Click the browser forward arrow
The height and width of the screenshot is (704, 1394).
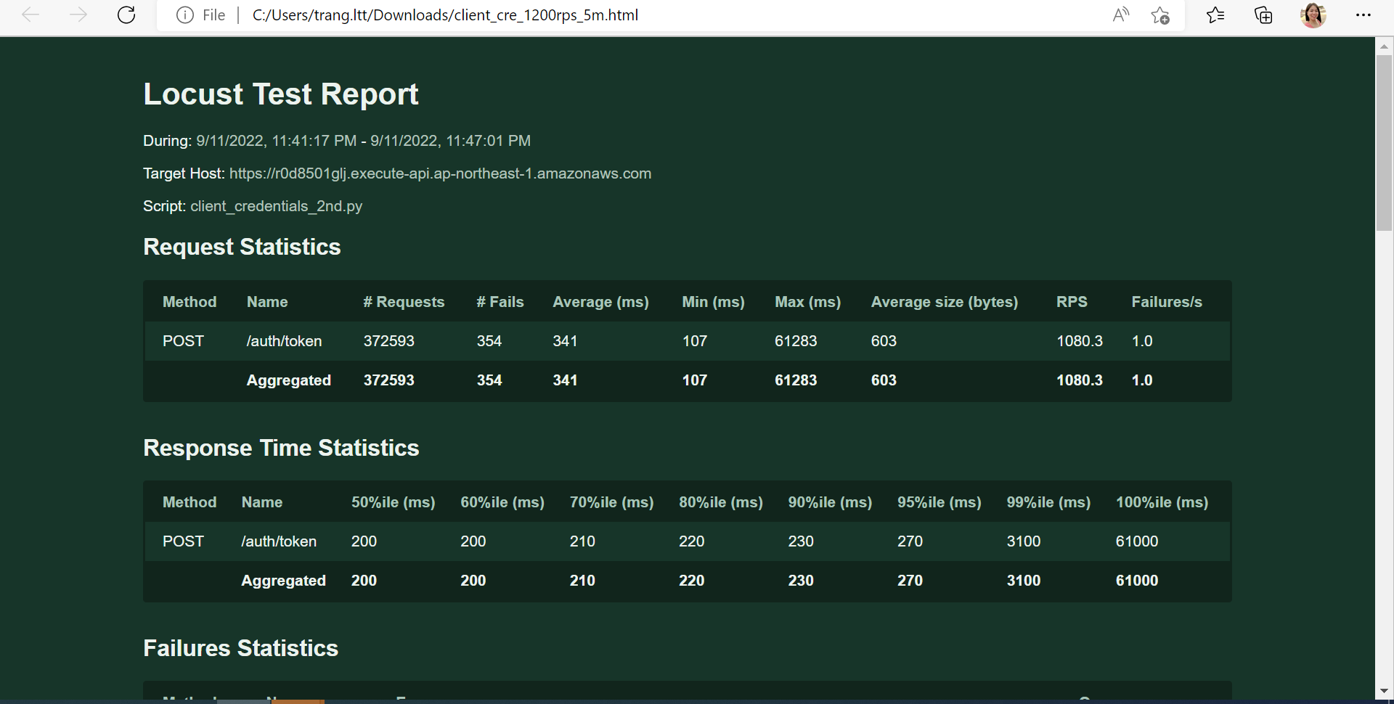click(78, 15)
